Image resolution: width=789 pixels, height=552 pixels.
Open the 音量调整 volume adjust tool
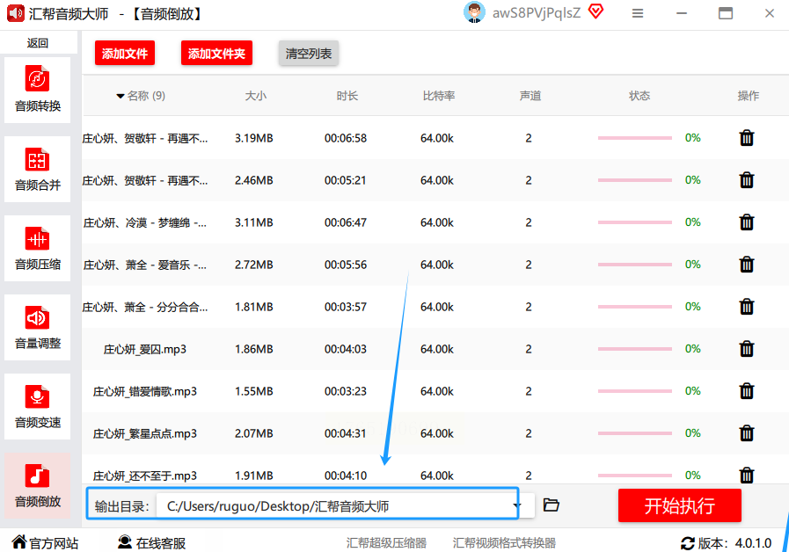pyautogui.click(x=38, y=328)
